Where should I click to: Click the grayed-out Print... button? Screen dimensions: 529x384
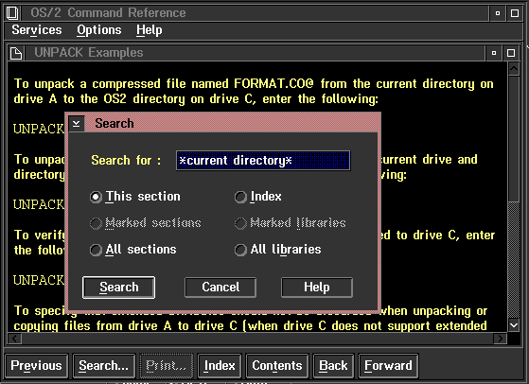point(167,366)
